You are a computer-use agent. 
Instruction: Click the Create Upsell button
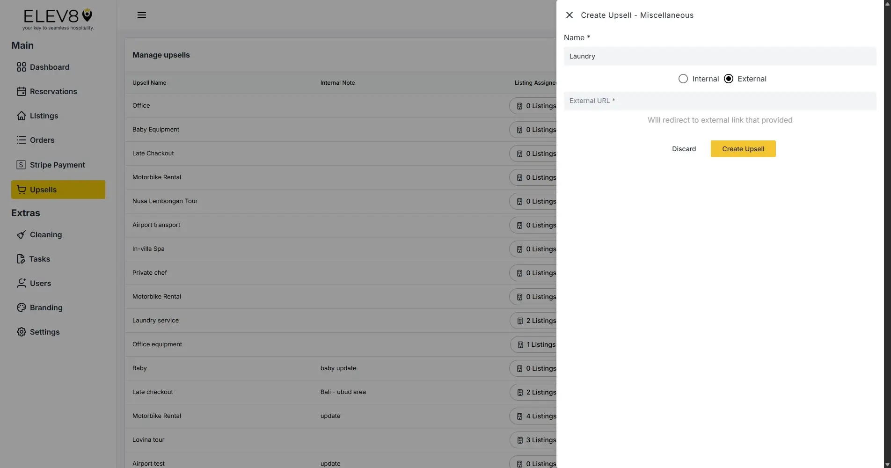tap(743, 149)
